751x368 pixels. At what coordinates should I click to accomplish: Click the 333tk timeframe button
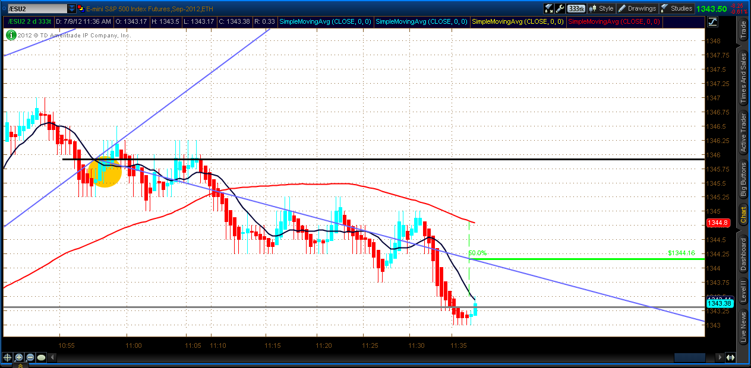[575, 8]
